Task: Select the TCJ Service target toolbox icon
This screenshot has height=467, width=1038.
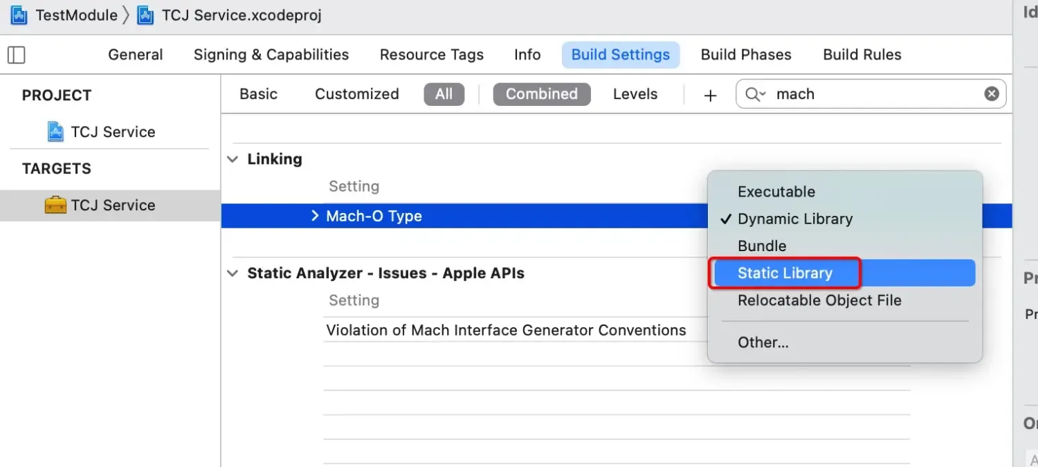Action: pos(55,205)
